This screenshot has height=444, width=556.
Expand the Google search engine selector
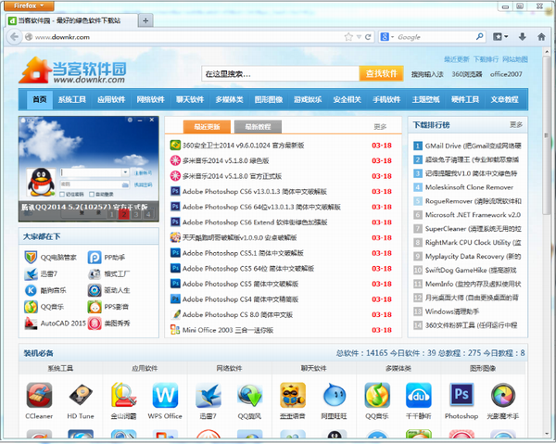tap(385, 37)
